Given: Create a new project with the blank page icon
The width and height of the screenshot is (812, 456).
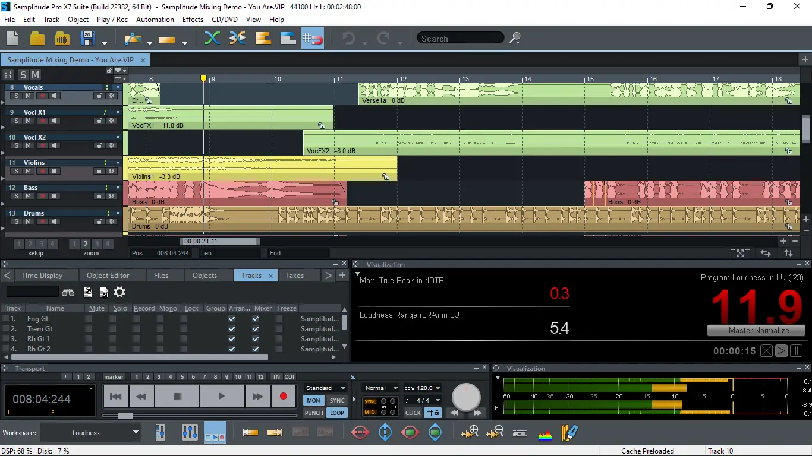Looking at the screenshot, I should pos(12,39).
